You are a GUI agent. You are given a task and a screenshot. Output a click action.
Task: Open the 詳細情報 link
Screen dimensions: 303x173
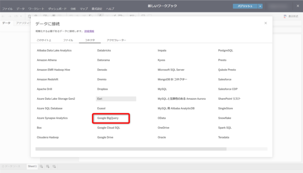click(x=89, y=31)
